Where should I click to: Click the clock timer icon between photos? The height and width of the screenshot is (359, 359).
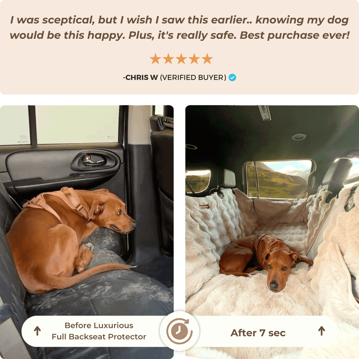[179, 331]
